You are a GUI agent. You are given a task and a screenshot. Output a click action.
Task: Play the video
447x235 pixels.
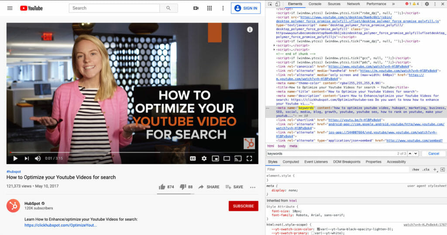[x=15, y=158]
